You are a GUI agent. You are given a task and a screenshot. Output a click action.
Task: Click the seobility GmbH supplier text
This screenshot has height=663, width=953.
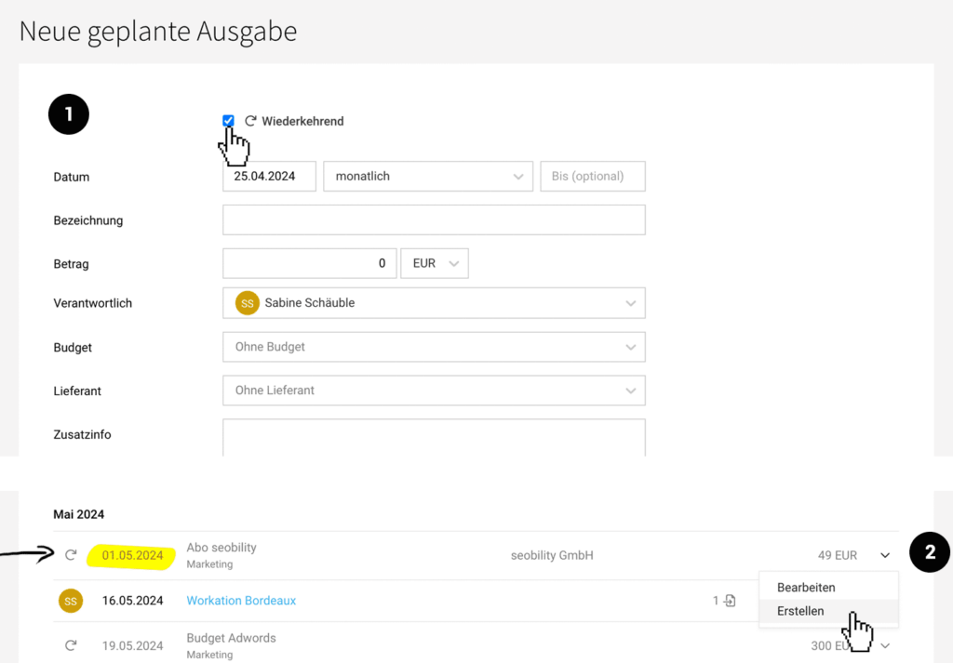pyautogui.click(x=552, y=555)
